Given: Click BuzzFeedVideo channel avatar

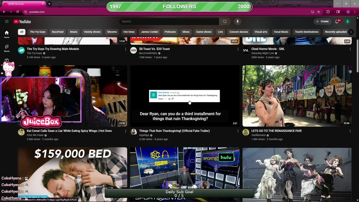Looking at the screenshot, I should (134, 50).
